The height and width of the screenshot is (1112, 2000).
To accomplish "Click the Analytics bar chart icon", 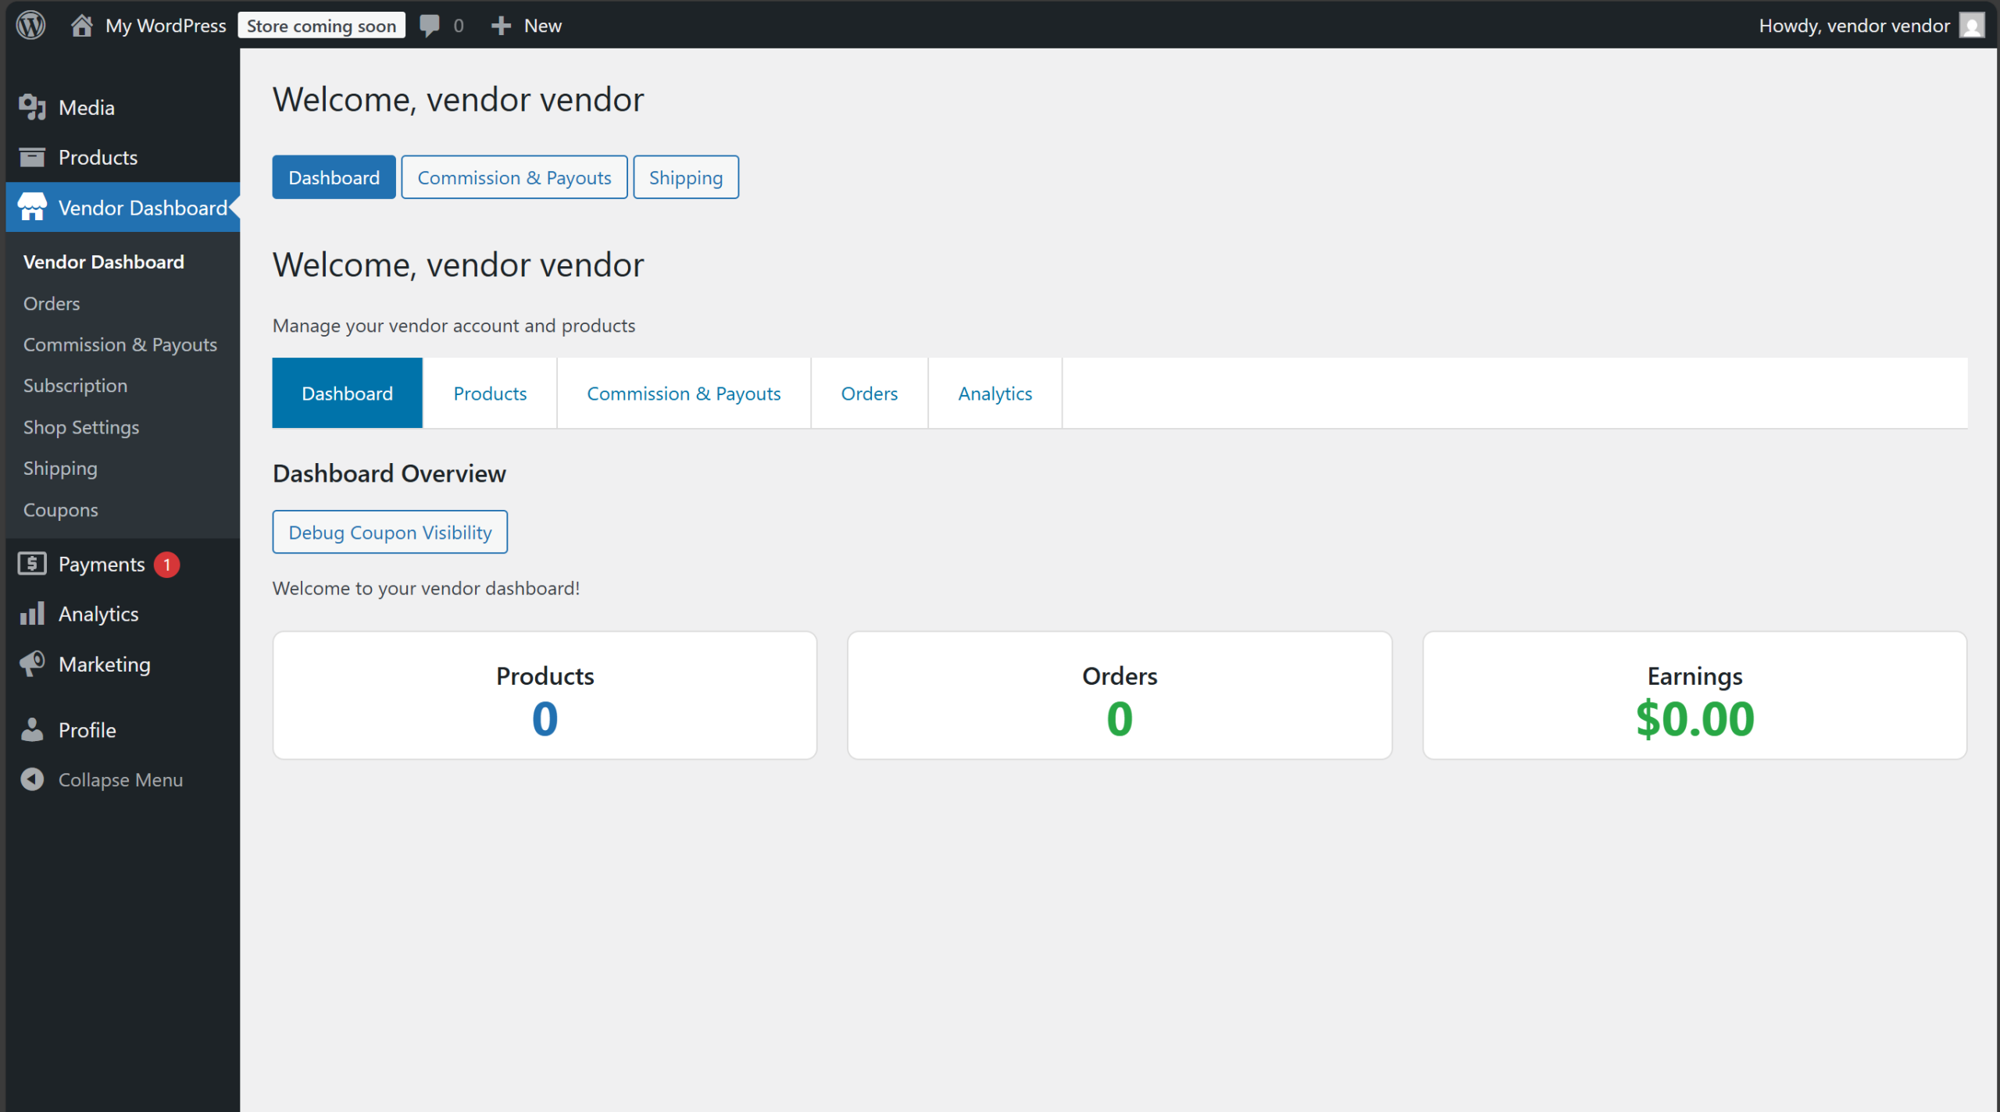I will 32,613.
